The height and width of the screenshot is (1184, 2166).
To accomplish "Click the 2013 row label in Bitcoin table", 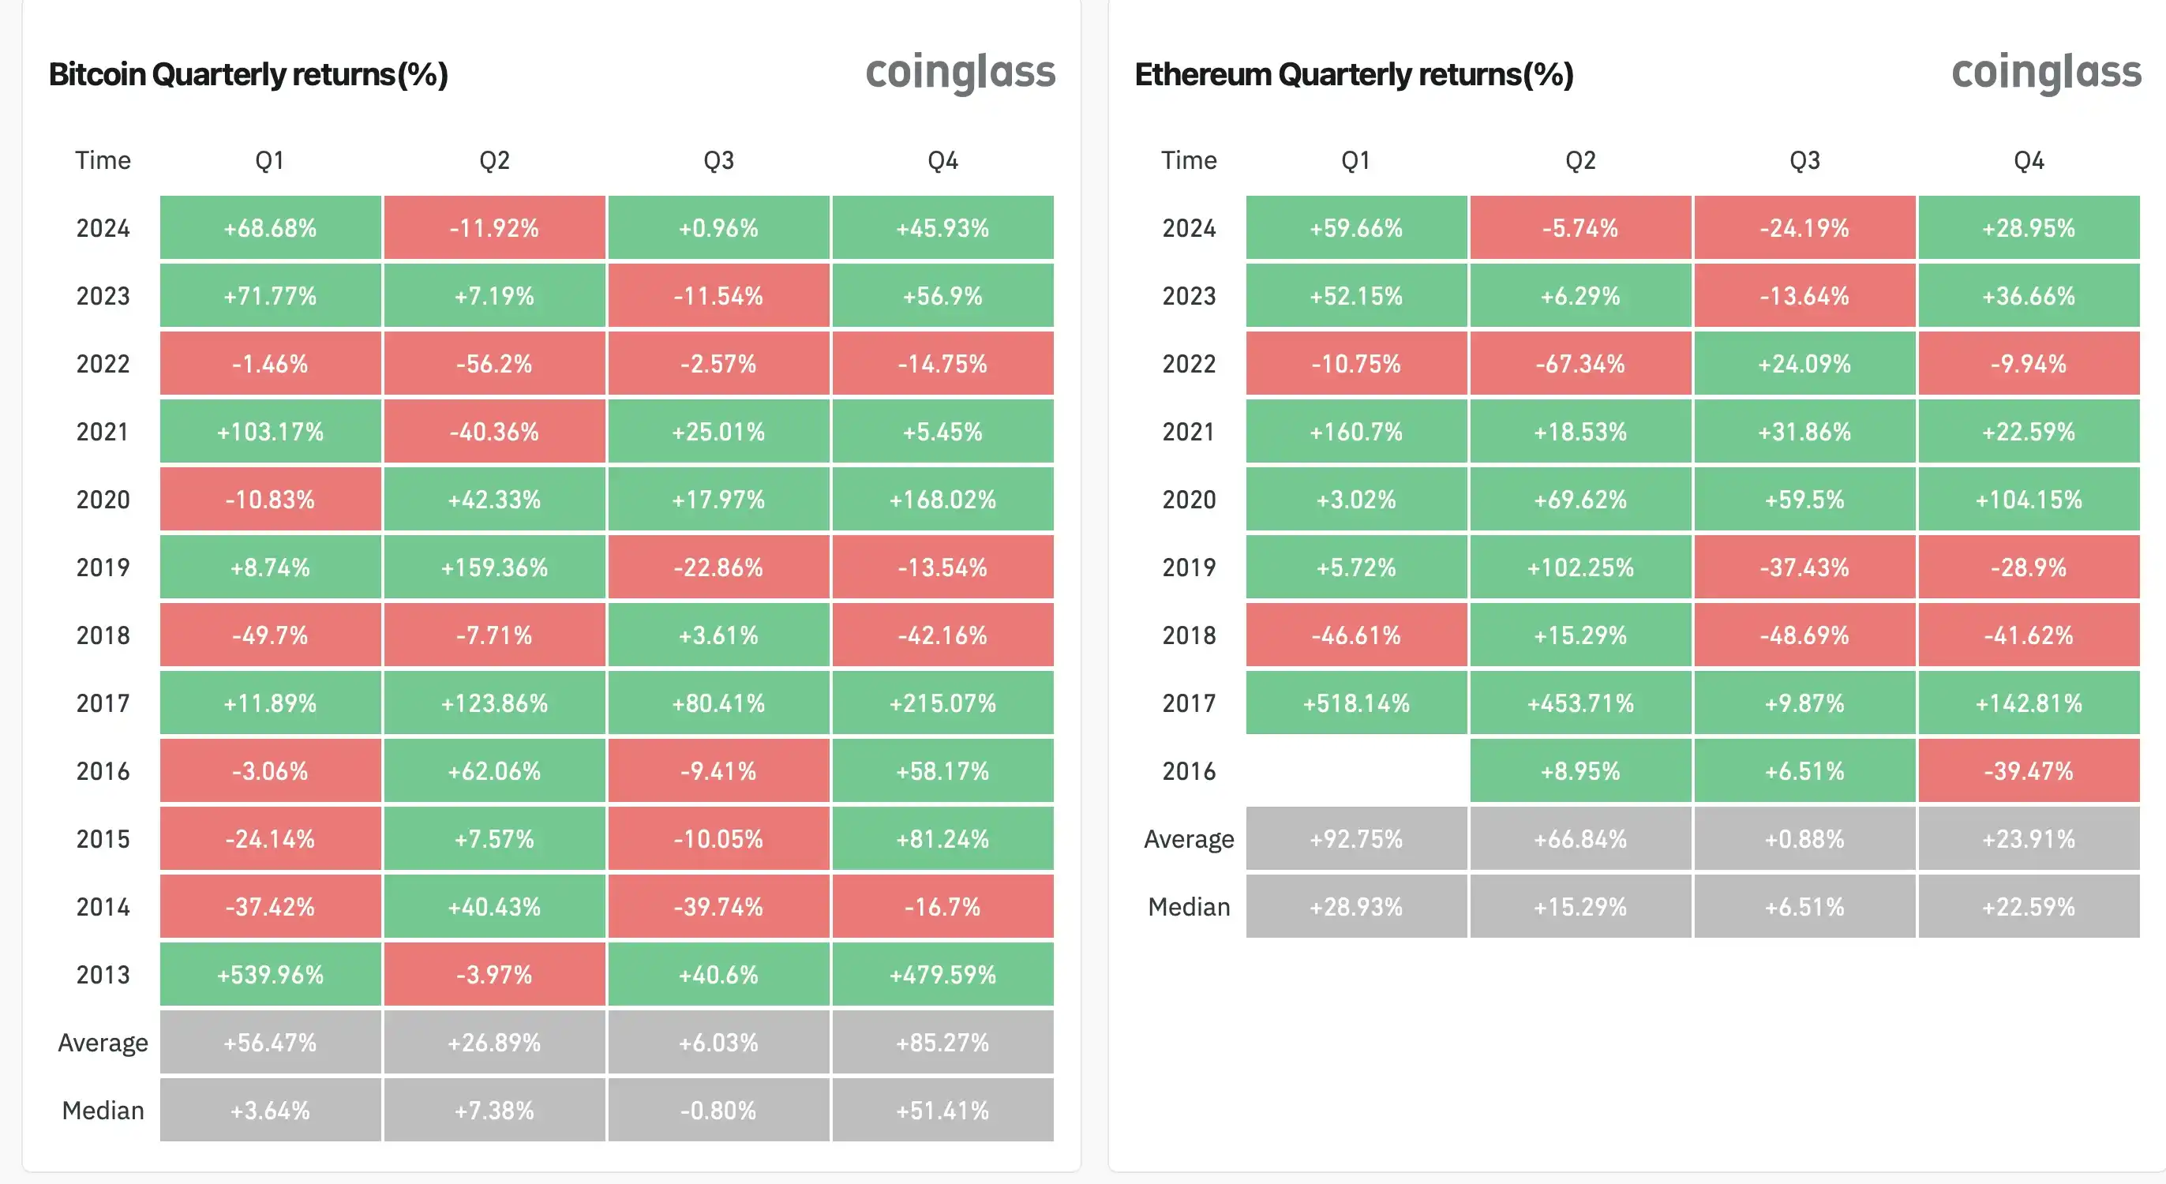I will (x=103, y=975).
